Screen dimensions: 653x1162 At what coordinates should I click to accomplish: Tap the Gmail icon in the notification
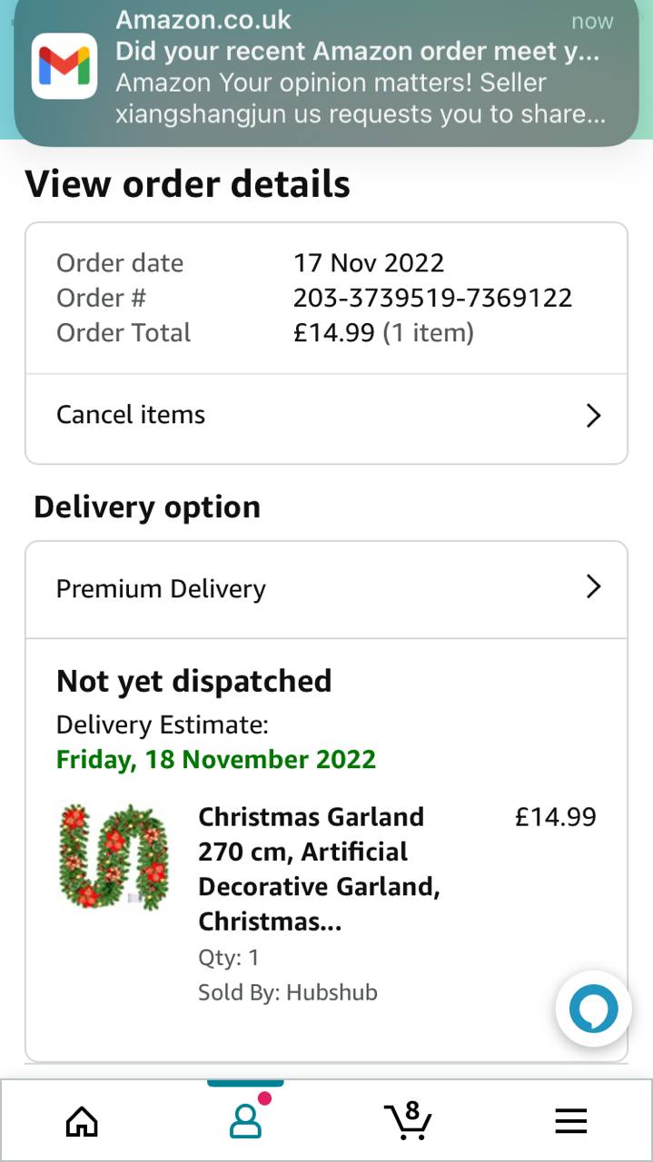point(64,66)
